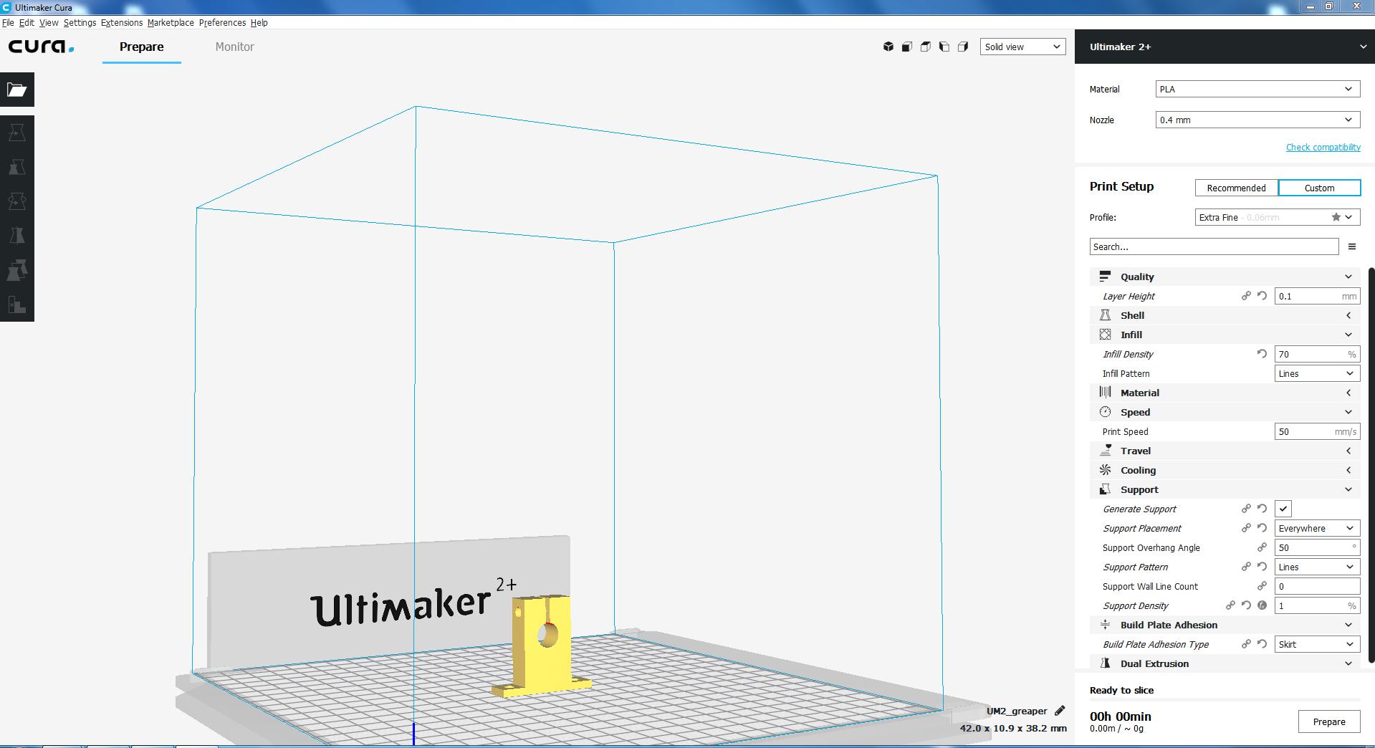The image size is (1375, 748).
Task: Expand the Shell settings section
Action: [x=1225, y=315]
